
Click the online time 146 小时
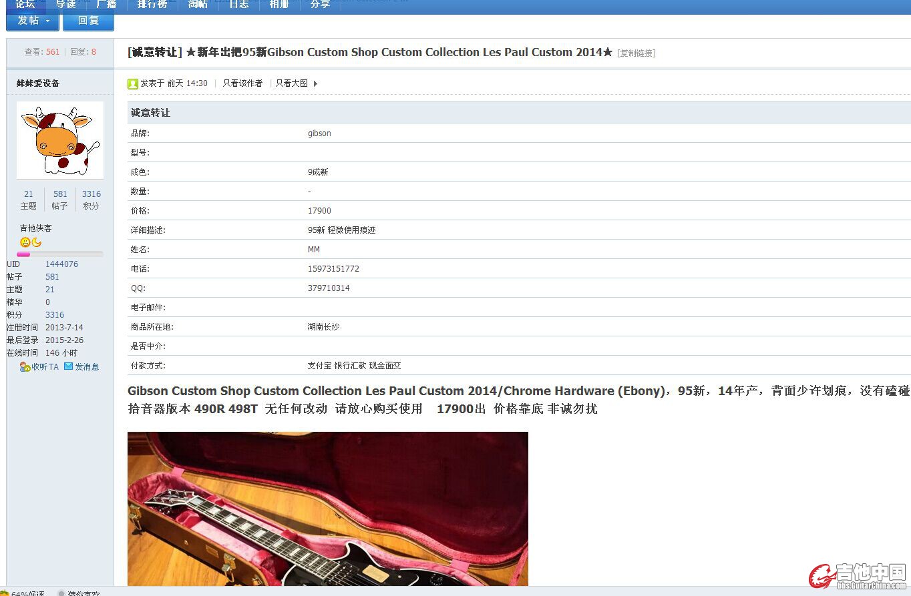point(61,353)
